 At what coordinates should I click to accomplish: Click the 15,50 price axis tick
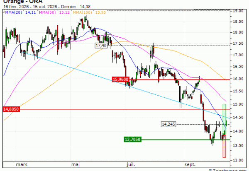[238, 91]
